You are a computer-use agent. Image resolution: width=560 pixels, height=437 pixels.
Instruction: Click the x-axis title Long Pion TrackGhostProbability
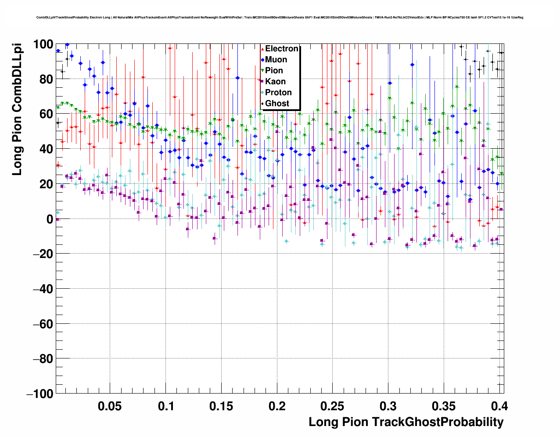pyautogui.click(x=406, y=422)
